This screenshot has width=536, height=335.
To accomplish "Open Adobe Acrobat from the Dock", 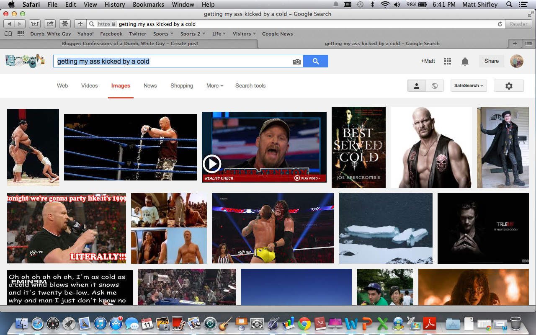I will [x=430, y=324].
